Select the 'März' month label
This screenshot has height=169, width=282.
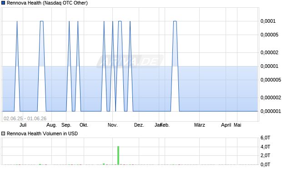[200, 125]
